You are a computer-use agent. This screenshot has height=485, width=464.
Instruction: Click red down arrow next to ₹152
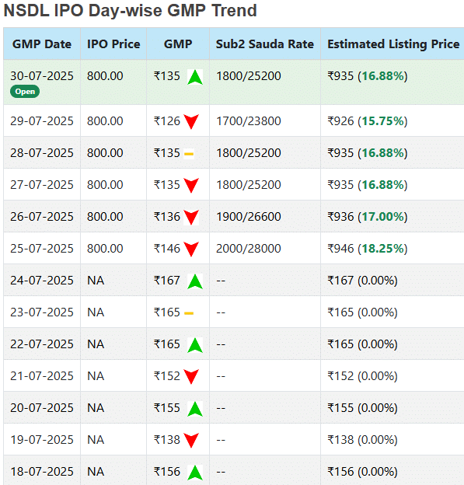tap(191, 376)
